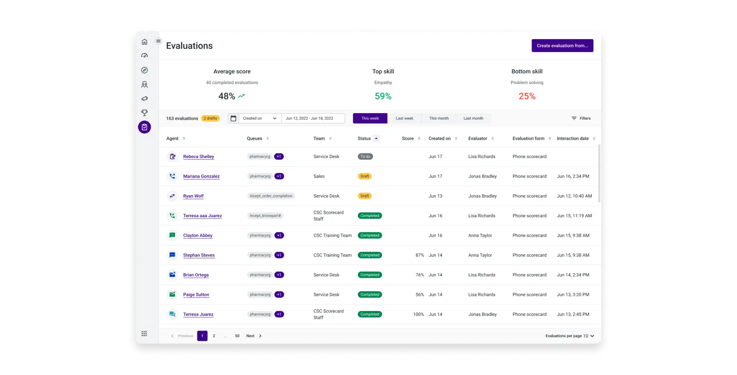
Task: Open the compass explore sidebar icon
Action: [x=144, y=70]
